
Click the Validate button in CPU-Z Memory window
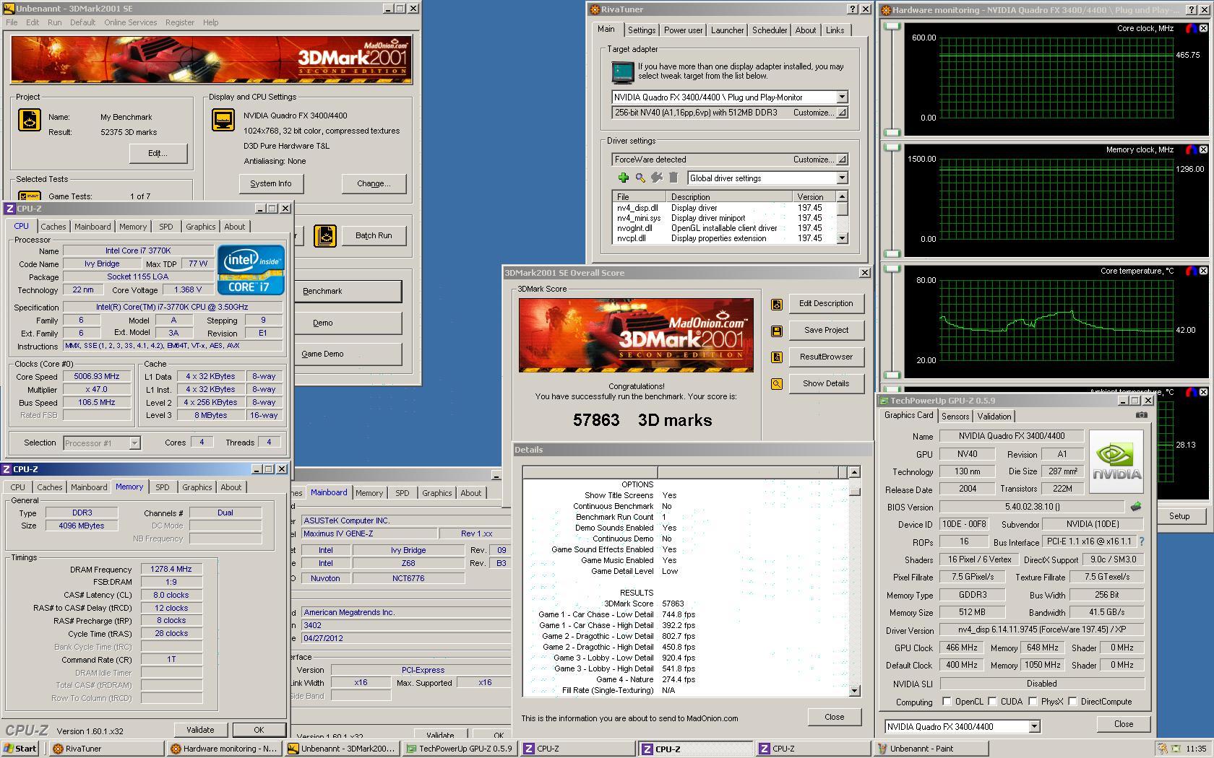click(200, 730)
